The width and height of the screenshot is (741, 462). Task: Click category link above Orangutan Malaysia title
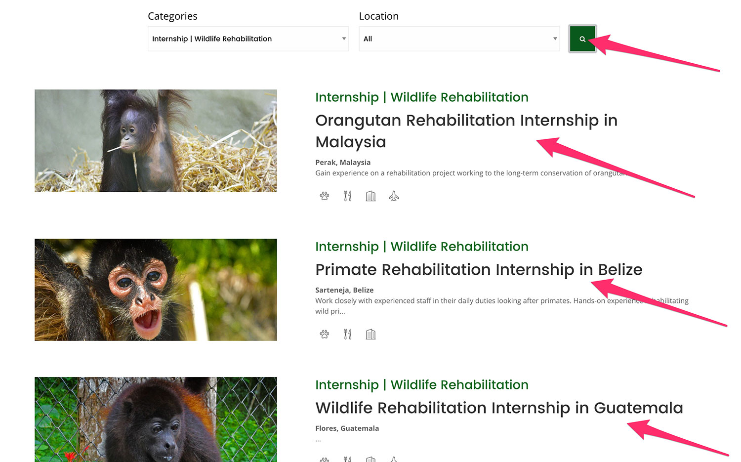pos(421,97)
